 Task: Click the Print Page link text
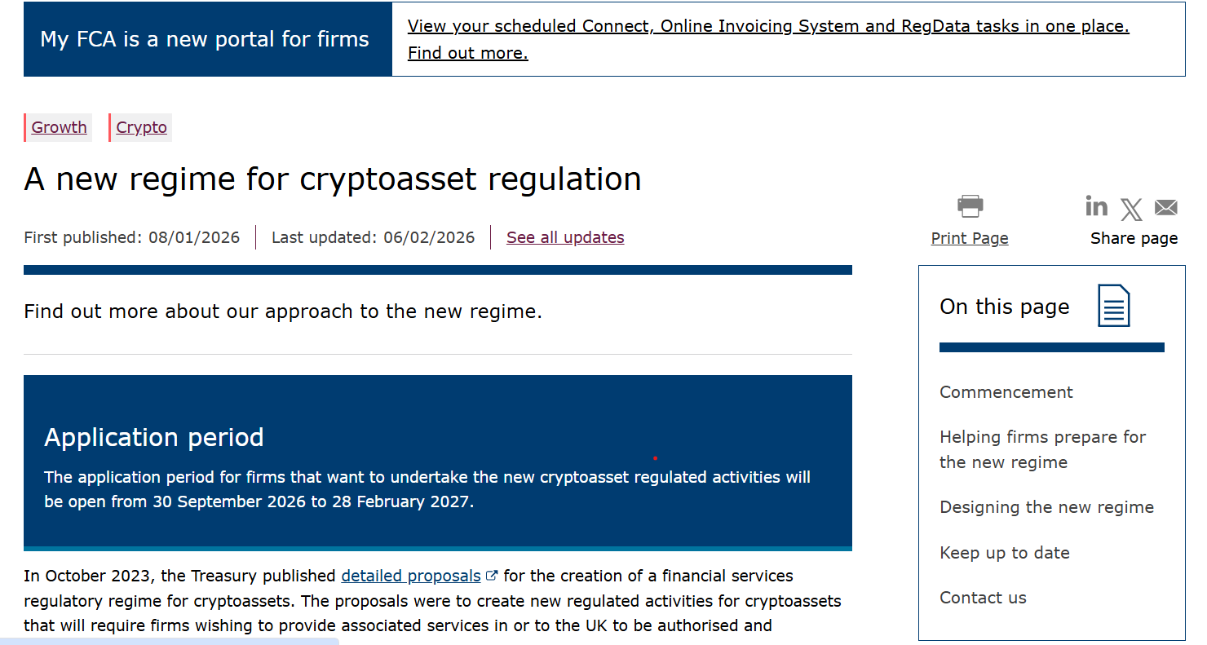pyautogui.click(x=970, y=237)
